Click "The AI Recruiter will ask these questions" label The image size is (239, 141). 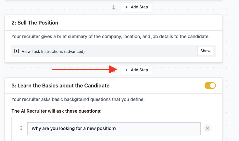[x=57, y=111]
